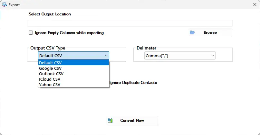
Task: Click the Browse button
Action: [x=210, y=32]
